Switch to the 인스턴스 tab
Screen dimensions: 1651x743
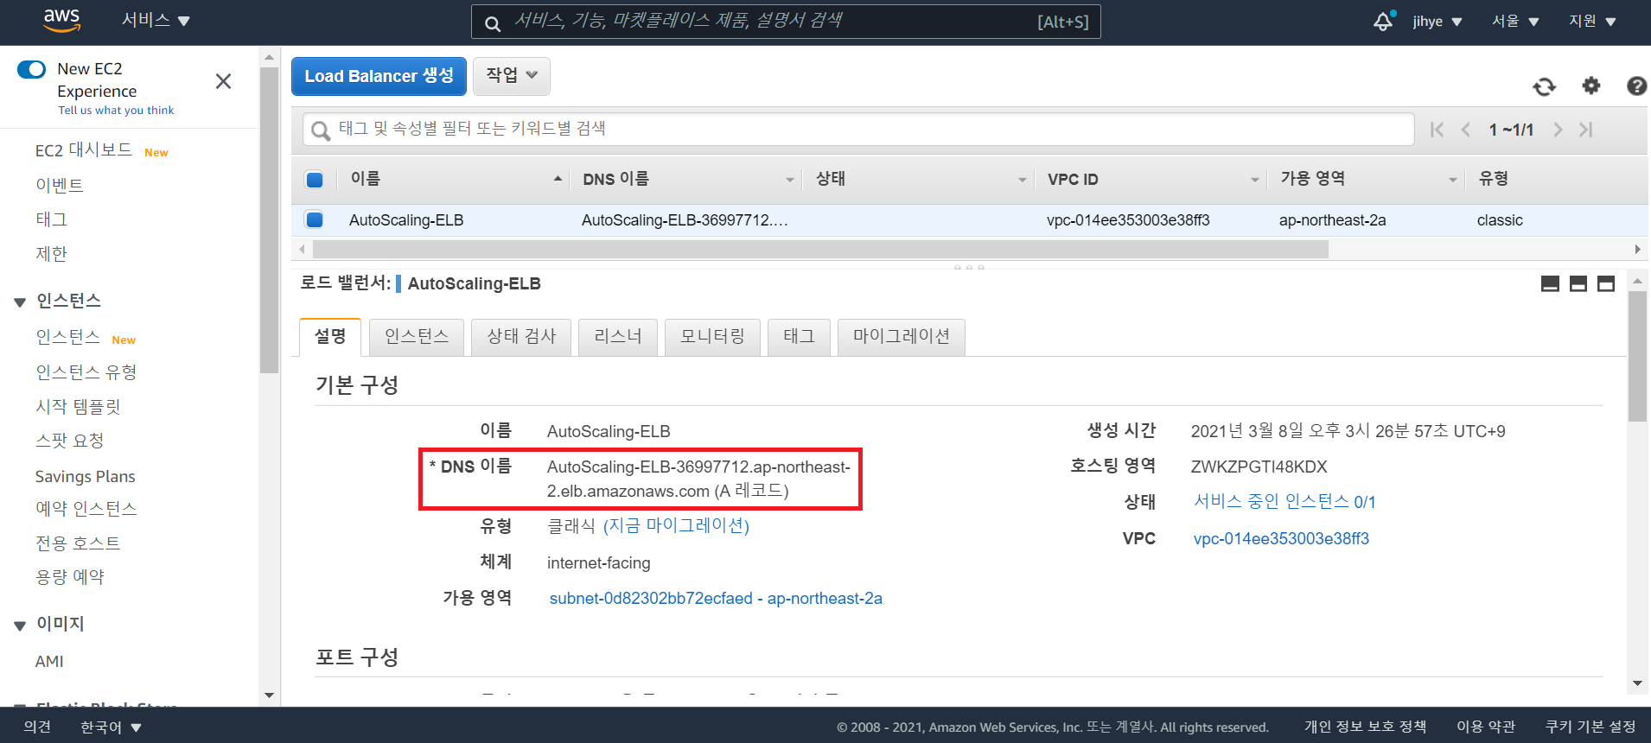click(x=417, y=337)
